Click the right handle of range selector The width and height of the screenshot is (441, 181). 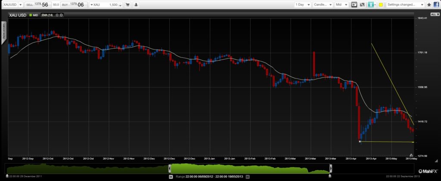(331, 169)
